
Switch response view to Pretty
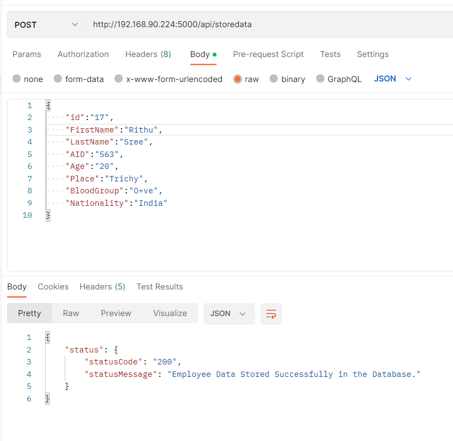point(29,313)
